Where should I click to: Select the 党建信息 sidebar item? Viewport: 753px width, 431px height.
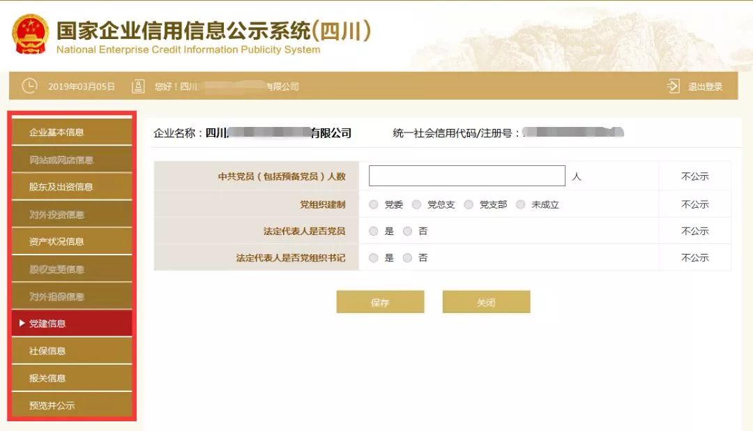[72, 324]
